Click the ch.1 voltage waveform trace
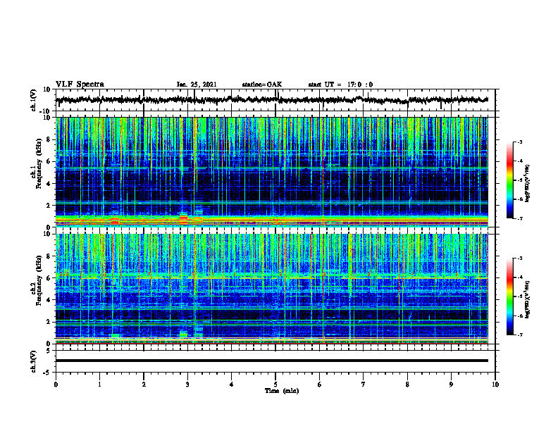Viewport: 558px width, 431px height. point(271,100)
